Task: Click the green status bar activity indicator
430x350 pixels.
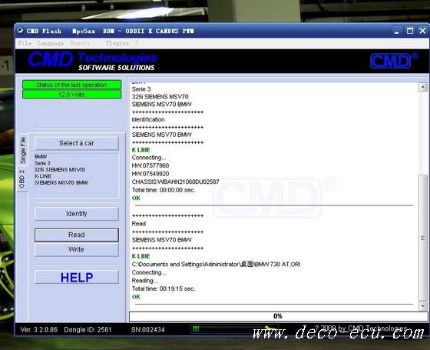Action: (x=234, y=328)
